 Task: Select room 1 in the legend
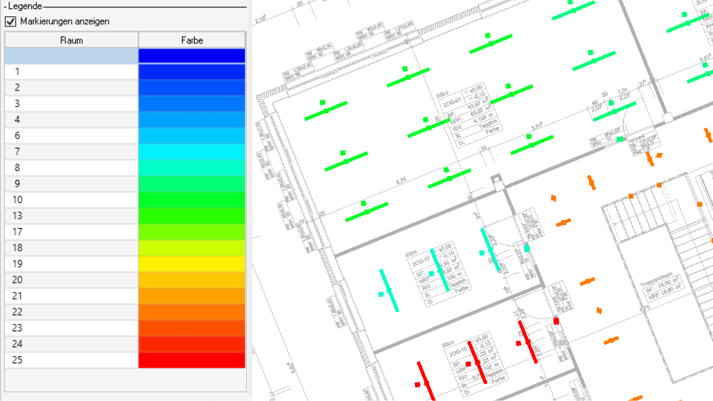tap(71, 72)
